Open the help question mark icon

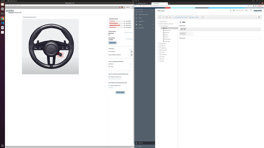[251, 11]
